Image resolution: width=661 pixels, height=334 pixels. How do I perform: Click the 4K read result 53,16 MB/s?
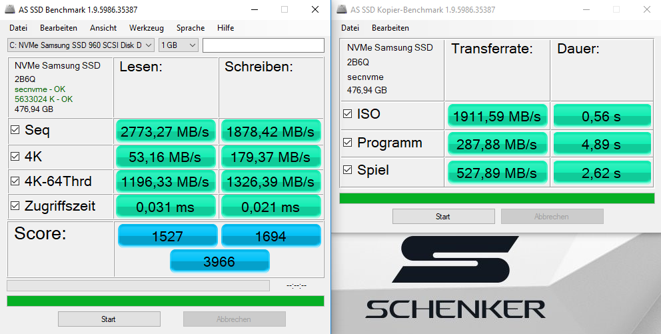click(166, 157)
